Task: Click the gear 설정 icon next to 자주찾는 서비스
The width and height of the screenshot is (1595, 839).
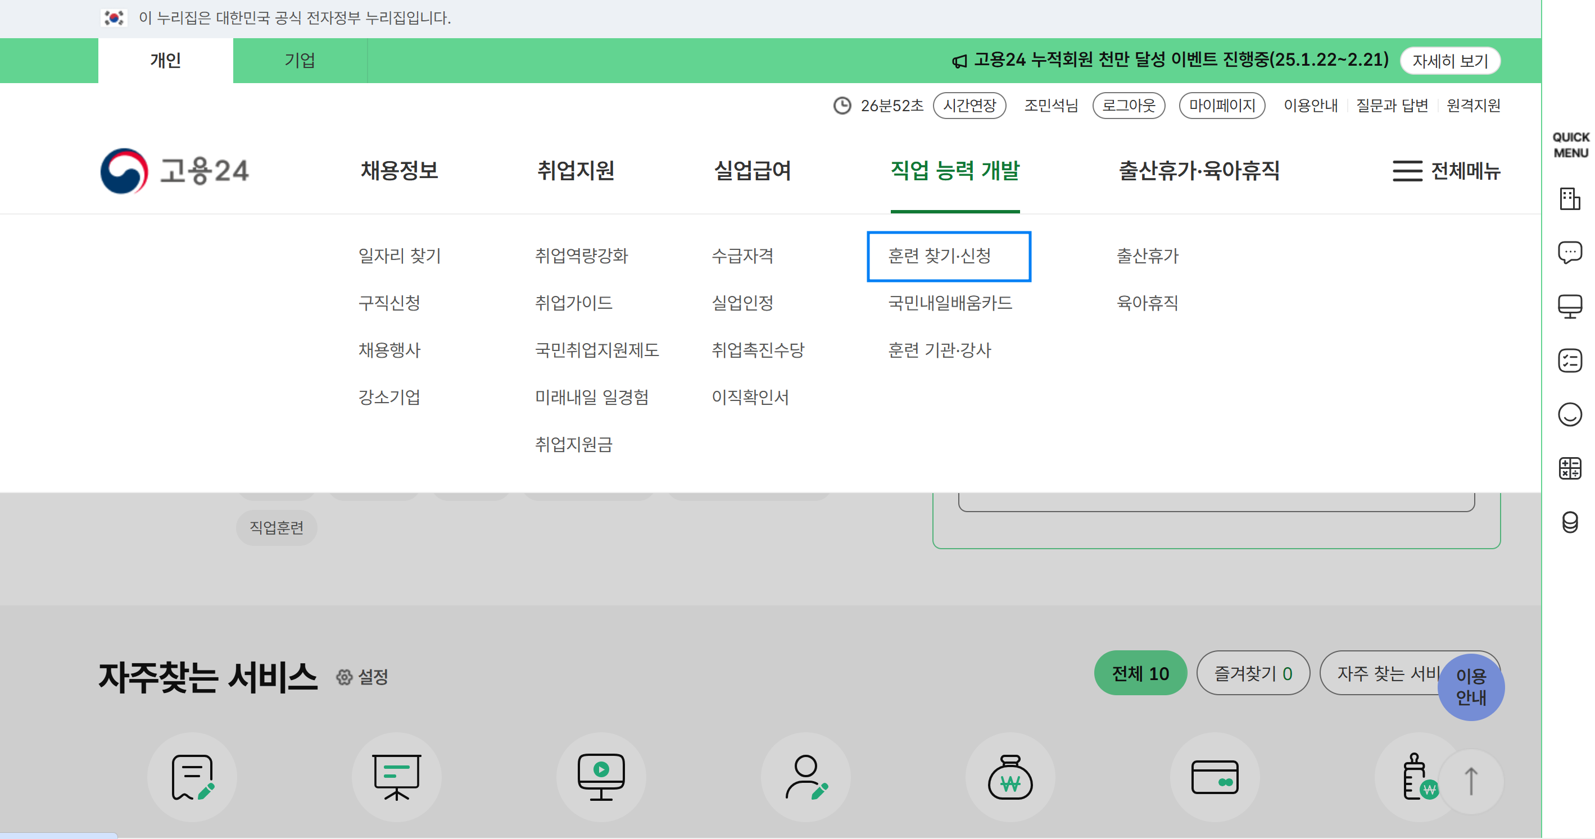Action: (345, 677)
